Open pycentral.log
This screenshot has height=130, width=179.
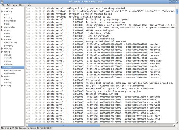10,73
